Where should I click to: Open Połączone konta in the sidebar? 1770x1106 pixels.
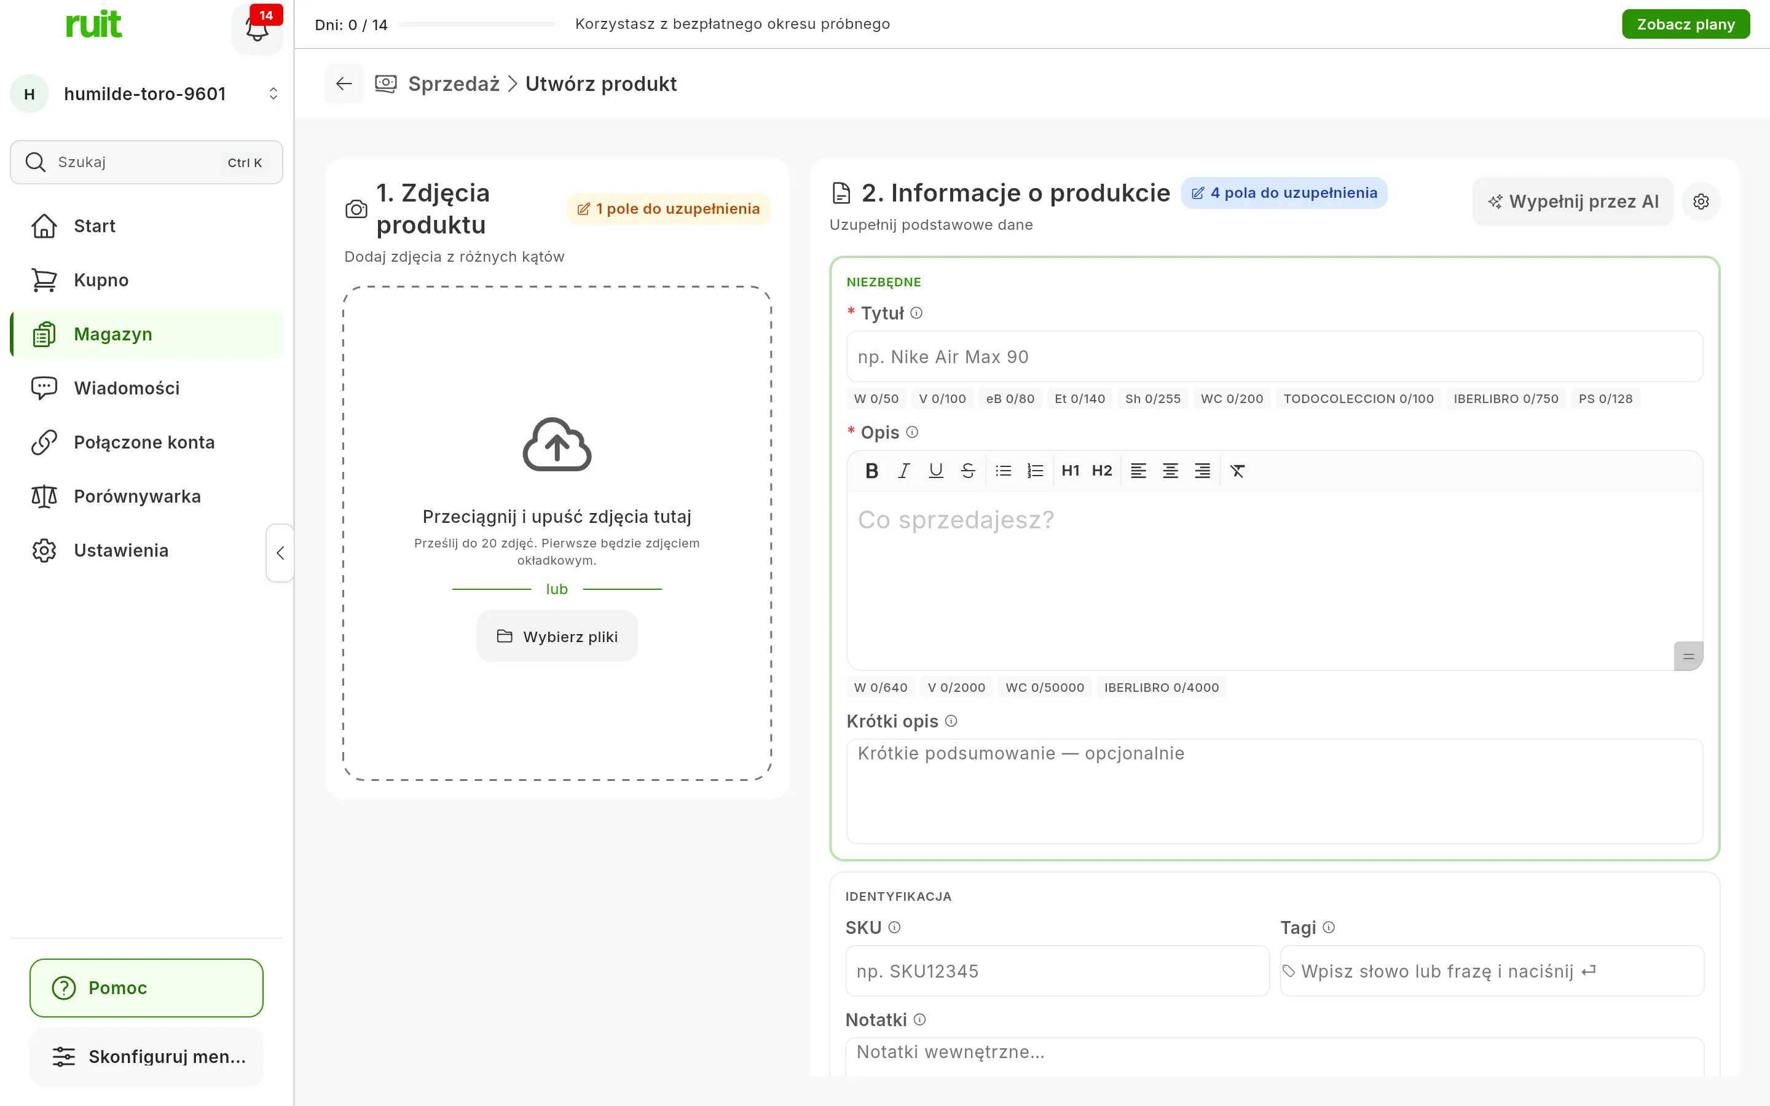(x=146, y=442)
